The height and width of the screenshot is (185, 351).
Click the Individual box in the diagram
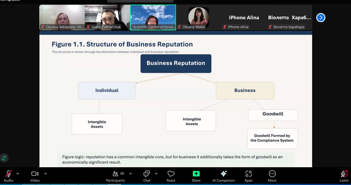tap(107, 91)
